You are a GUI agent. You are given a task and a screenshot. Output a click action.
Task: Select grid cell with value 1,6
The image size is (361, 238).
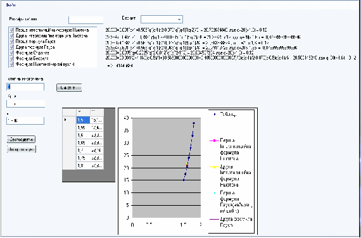point(83,135)
